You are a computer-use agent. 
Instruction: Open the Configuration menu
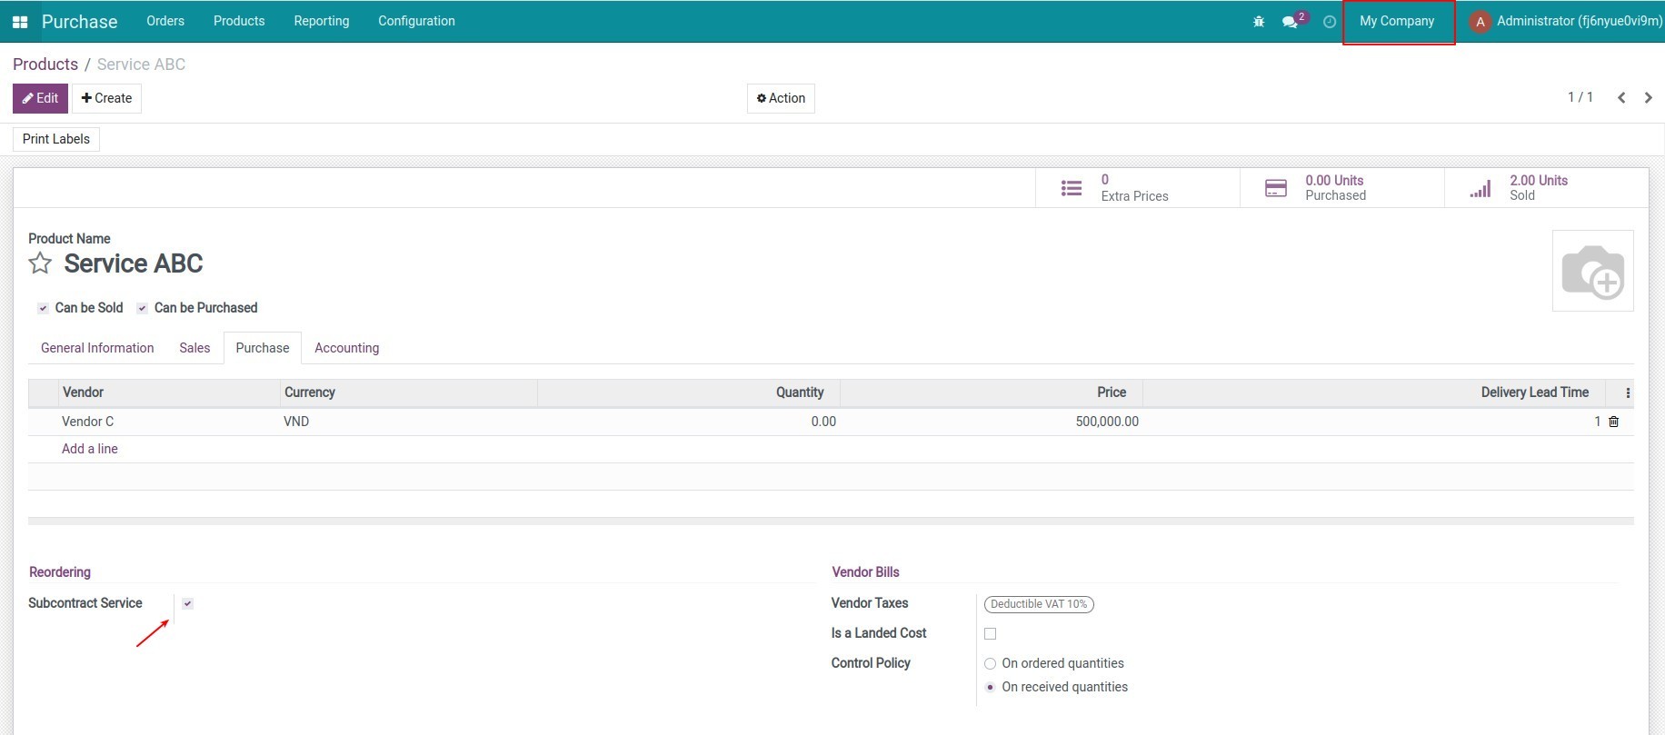point(416,21)
